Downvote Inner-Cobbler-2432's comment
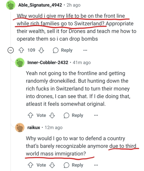Image resolution: width=144 pixels, height=171 pixels. pyautogui.click(x=52, y=115)
